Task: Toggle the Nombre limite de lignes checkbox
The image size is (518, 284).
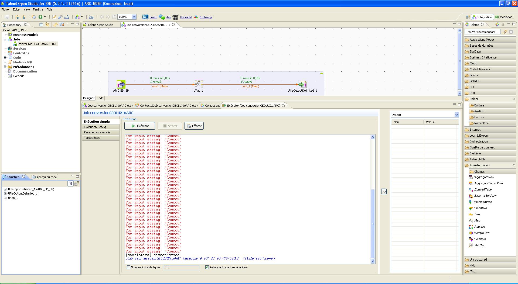Action: pos(129,267)
